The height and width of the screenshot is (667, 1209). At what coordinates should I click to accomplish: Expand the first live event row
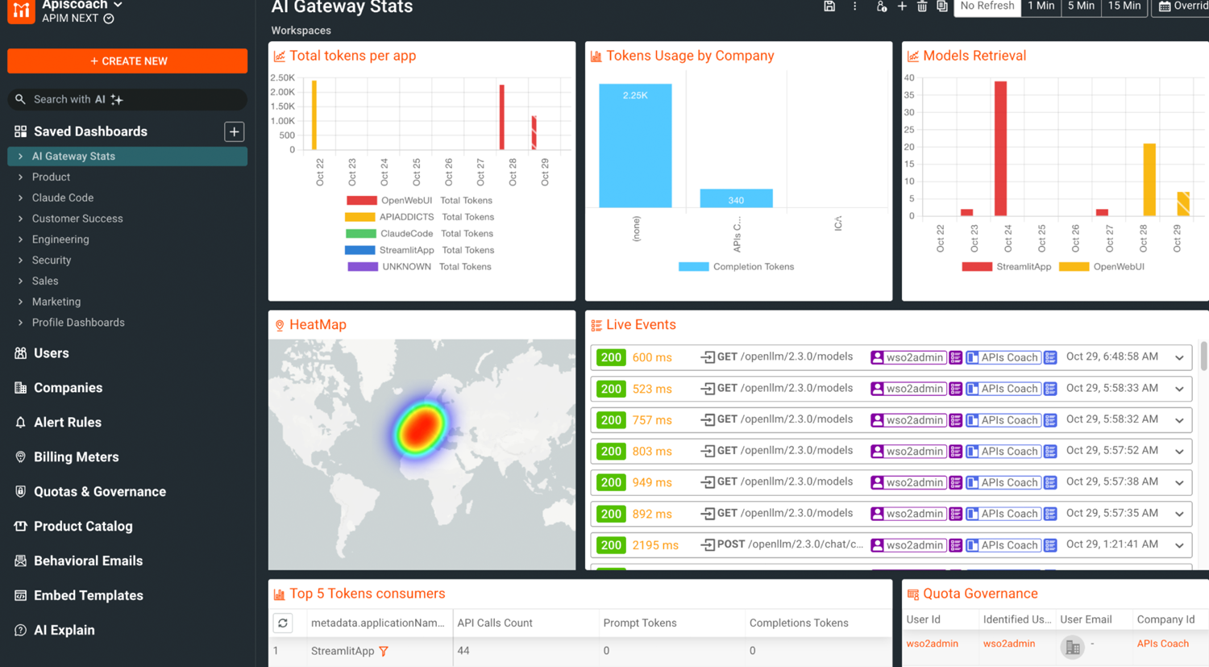pos(1180,357)
